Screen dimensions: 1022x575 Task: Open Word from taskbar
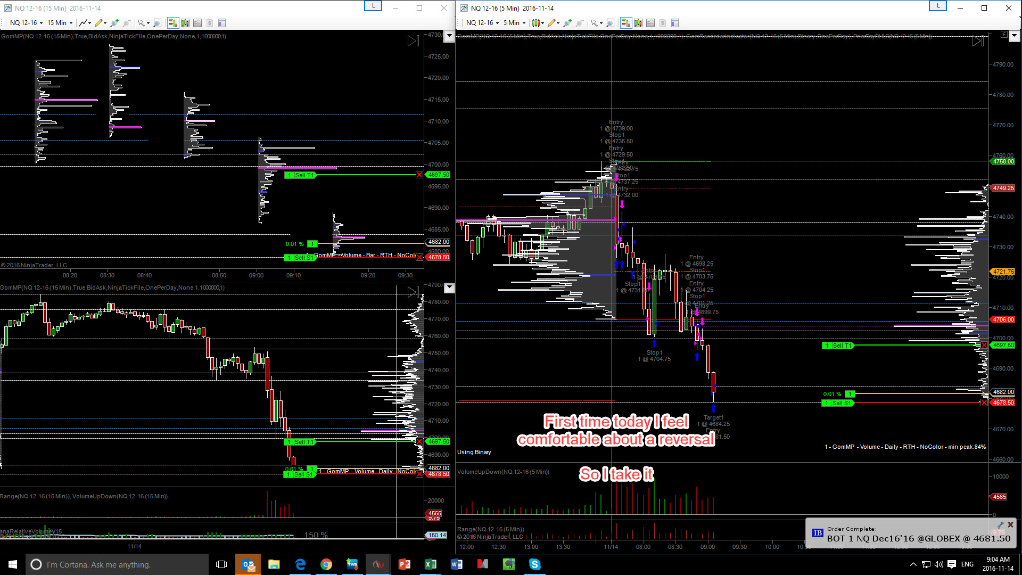coord(457,564)
